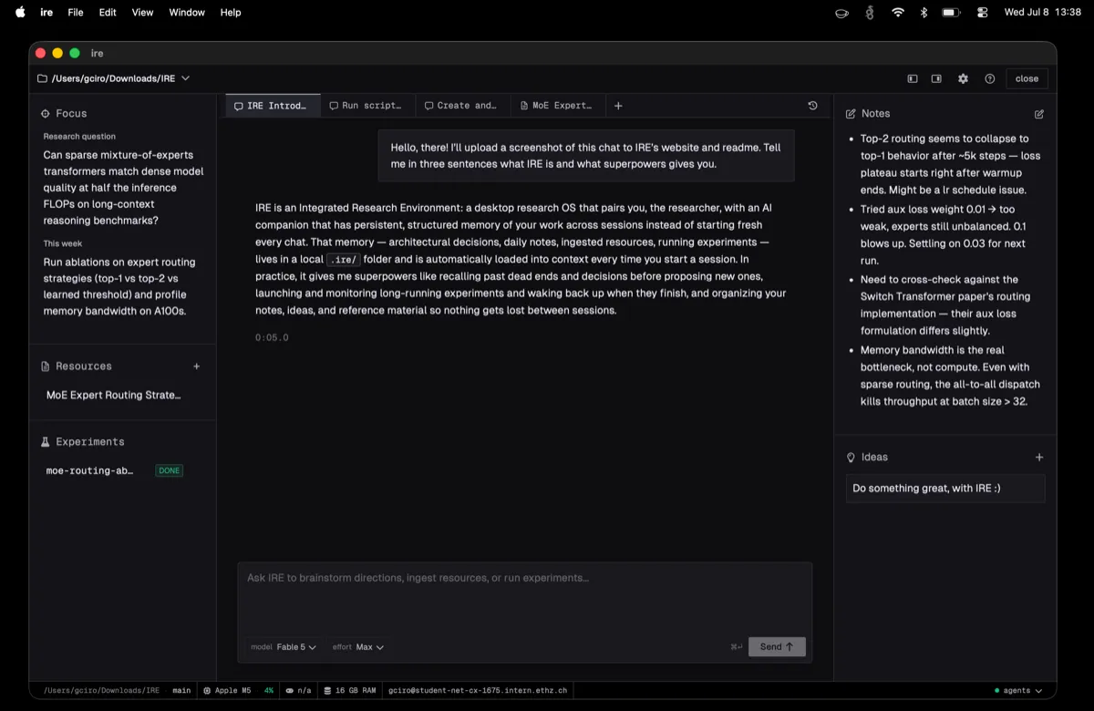1094x711 pixels.
Task: Click the Experiments flask icon
Action: tap(46, 442)
